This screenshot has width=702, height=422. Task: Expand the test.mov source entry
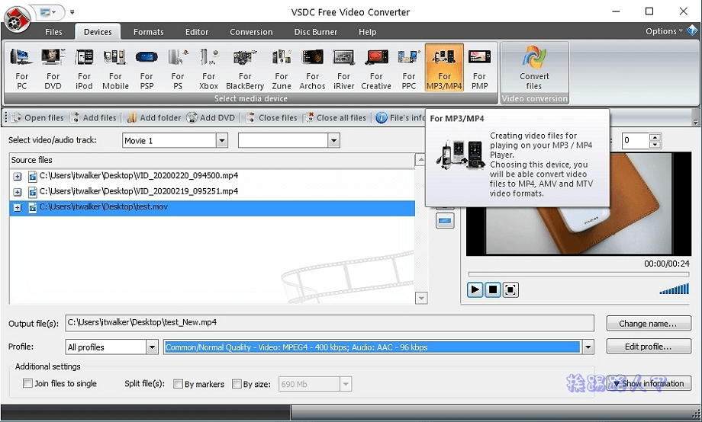pyautogui.click(x=17, y=207)
